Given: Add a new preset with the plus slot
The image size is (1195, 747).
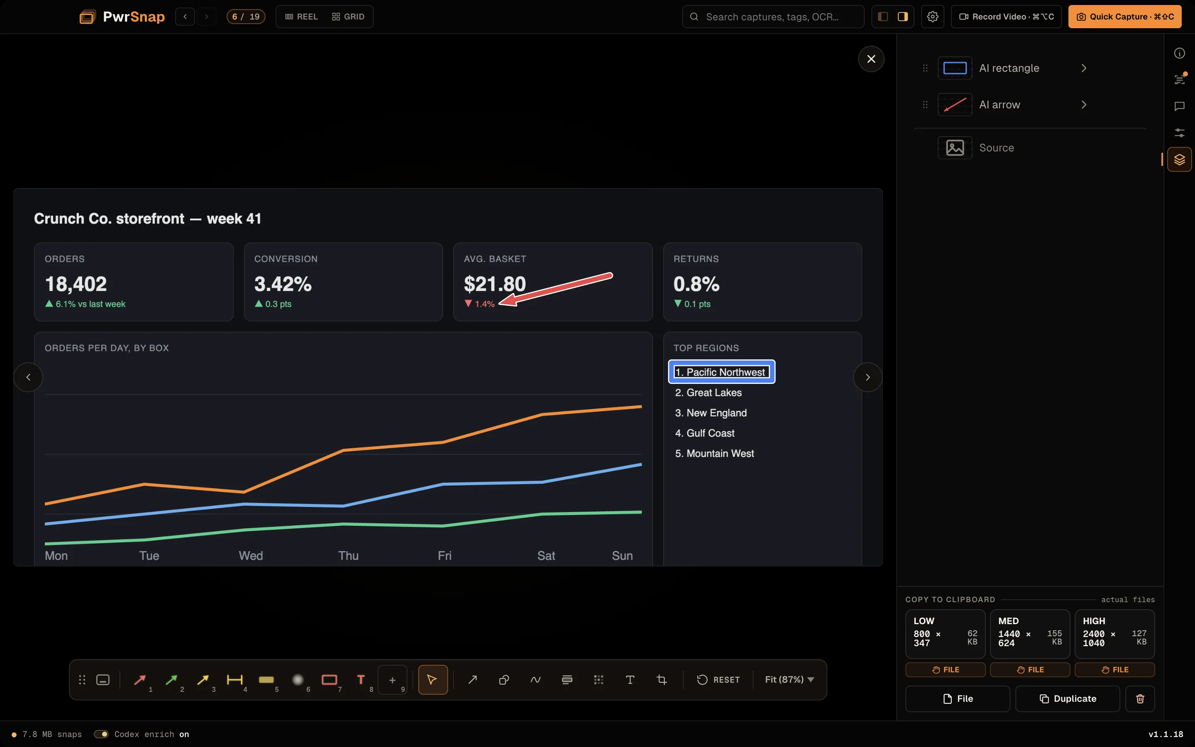Looking at the screenshot, I should point(393,680).
